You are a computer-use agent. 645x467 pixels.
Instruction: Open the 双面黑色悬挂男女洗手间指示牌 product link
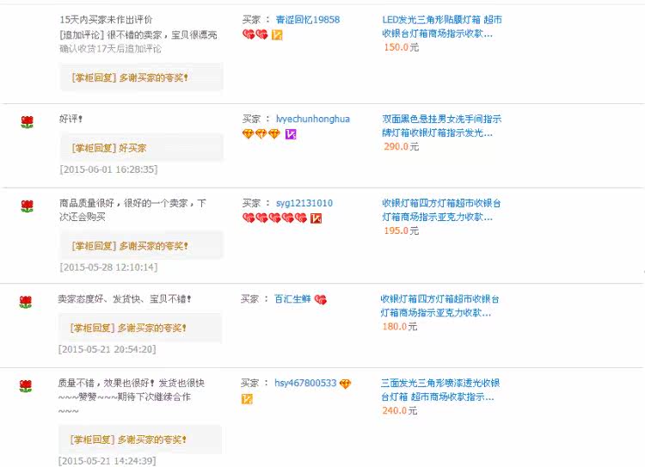(x=441, y=126)
